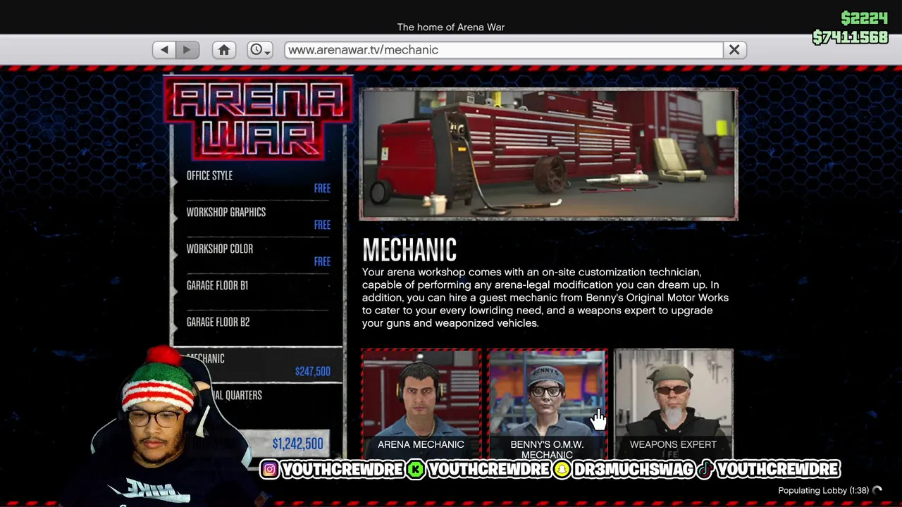Viewport: 902px width, 507px height.
Task: Open the browser history clock dropdown
Action: pos(259,50)
